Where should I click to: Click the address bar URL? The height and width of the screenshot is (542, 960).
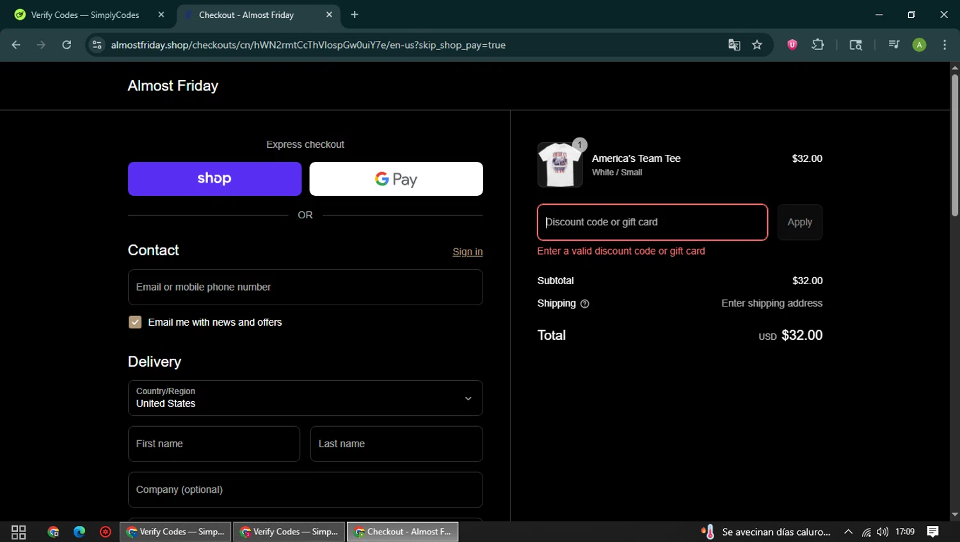tap(308, 45)
